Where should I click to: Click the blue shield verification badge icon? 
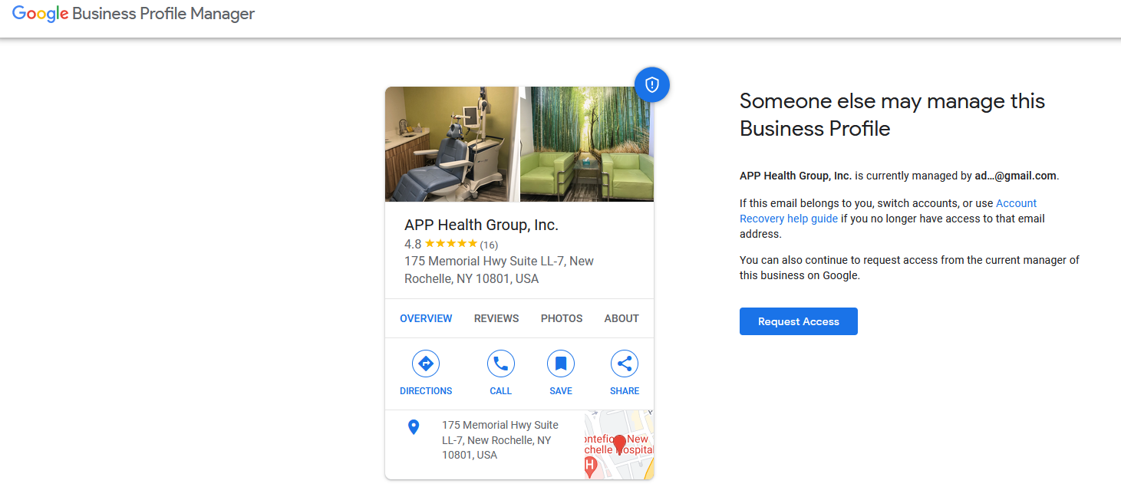pos(652,85)
